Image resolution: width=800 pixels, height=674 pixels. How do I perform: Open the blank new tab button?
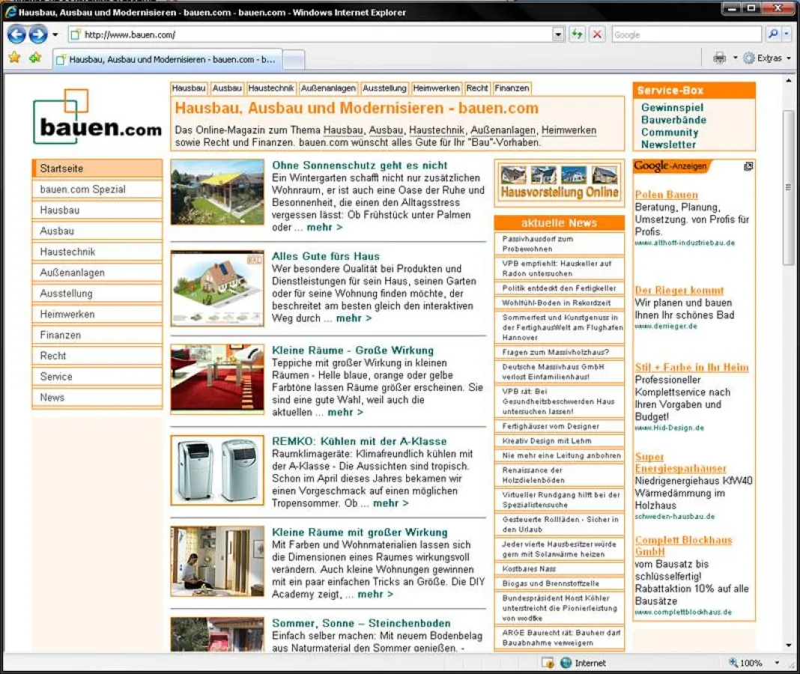click(294, 59)
